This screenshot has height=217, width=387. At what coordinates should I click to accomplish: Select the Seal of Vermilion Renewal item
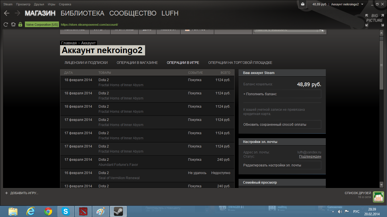[x=119, y=178]
